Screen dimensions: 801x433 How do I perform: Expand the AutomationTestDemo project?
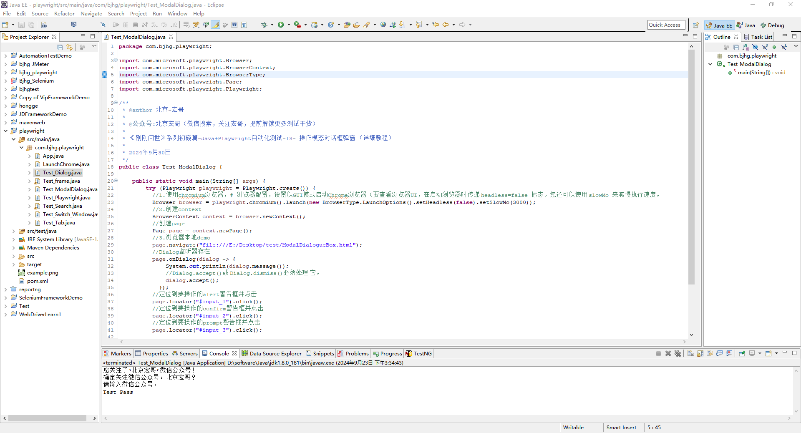pos(5,56)
